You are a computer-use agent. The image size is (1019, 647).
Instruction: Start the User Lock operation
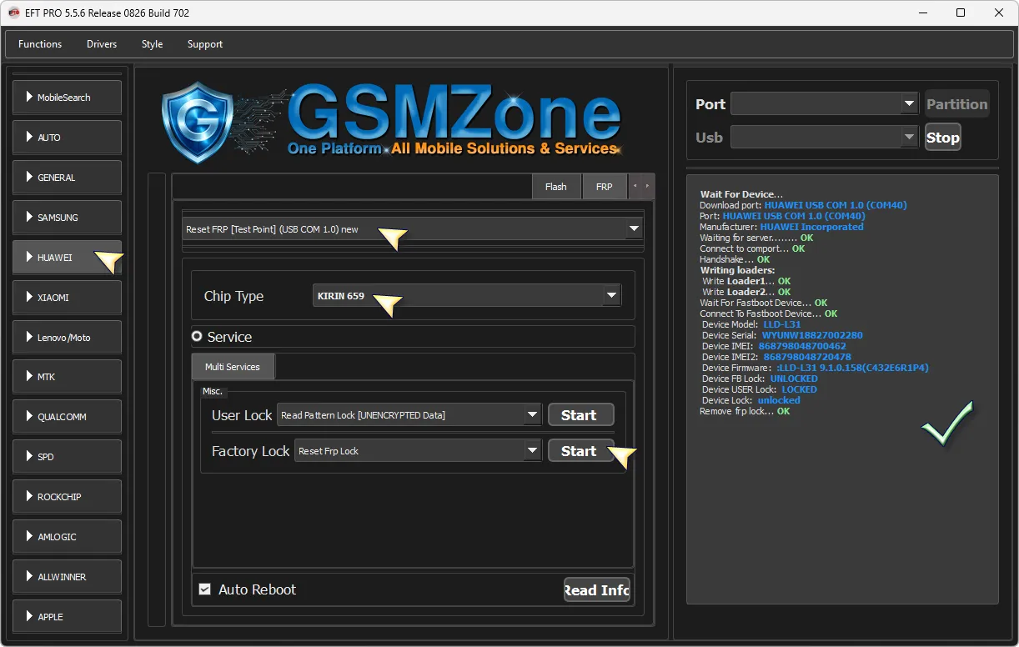click(x=580, y=415)
